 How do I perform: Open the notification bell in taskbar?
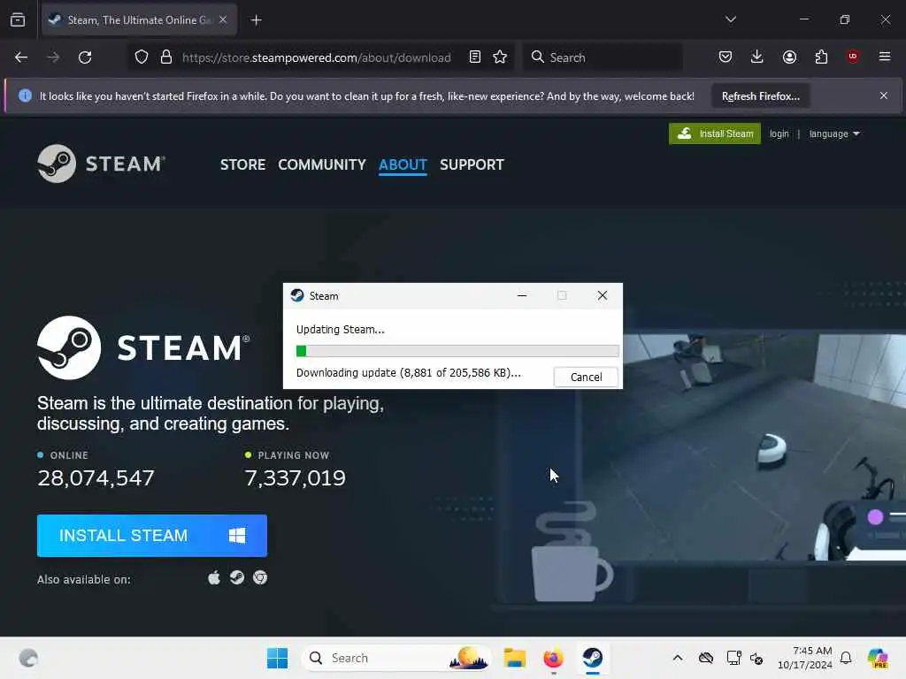(x=846, y=658)
